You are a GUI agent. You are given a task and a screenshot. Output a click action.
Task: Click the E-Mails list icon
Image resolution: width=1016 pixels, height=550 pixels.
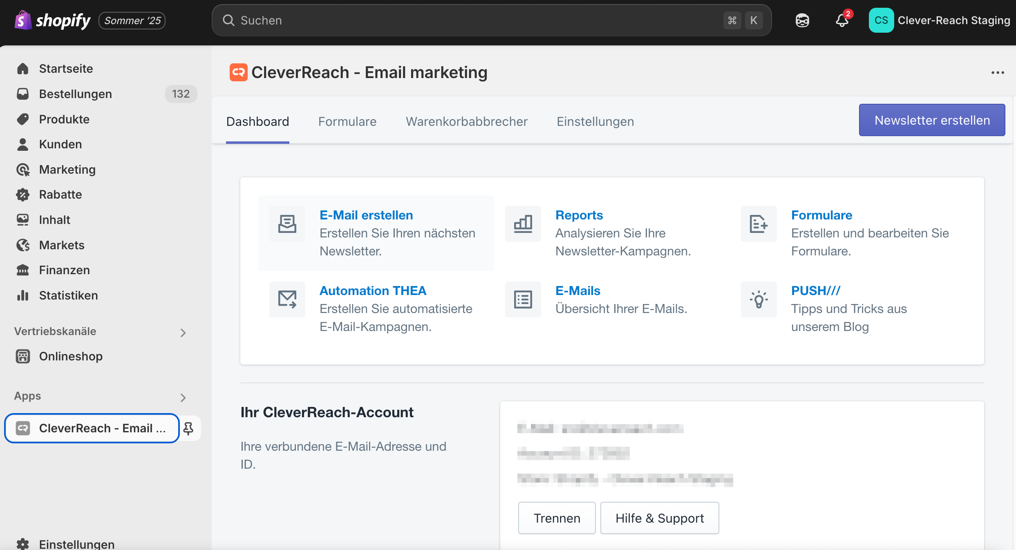pos(523,300)
